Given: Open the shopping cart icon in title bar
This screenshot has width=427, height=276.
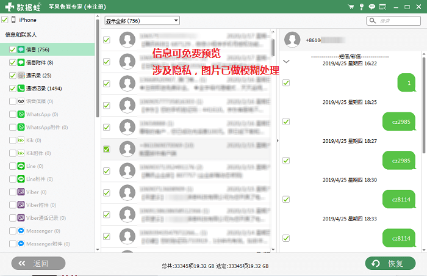Looking at the screenshot, I should pos(351,7).
